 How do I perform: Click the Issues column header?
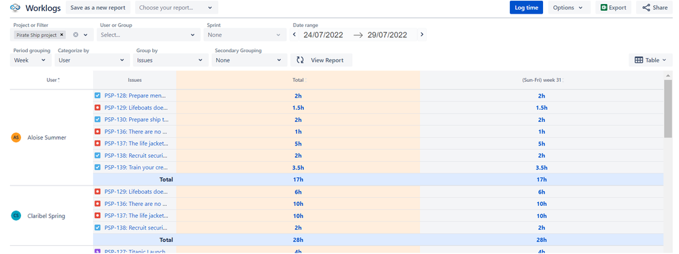tap(135, 80)
